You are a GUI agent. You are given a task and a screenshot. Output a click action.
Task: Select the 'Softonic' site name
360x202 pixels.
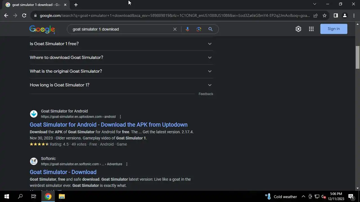pos(48,159)
